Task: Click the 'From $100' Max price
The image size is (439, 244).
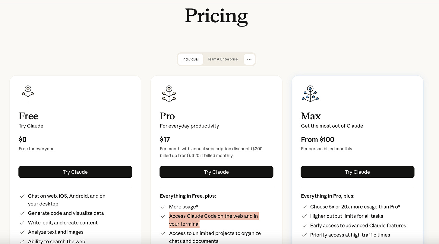Action: (x=317, y=139)
